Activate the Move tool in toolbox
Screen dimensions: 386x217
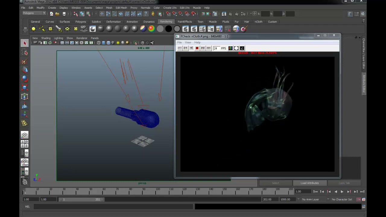[25, 70]
